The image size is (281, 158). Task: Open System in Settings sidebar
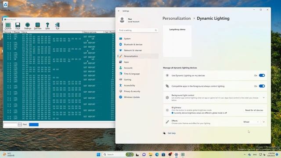click(x=138, y=39)
